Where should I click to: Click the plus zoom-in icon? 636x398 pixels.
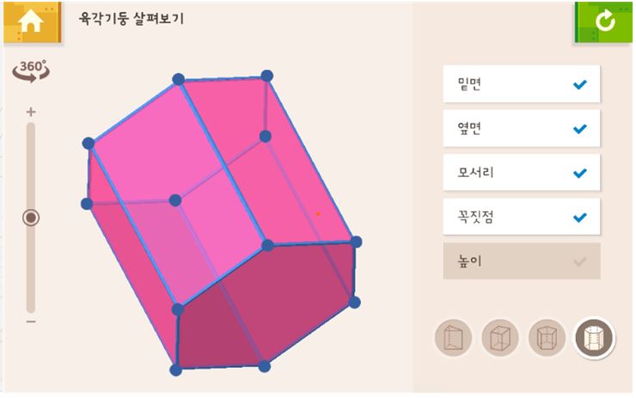(x=31, y=112)
